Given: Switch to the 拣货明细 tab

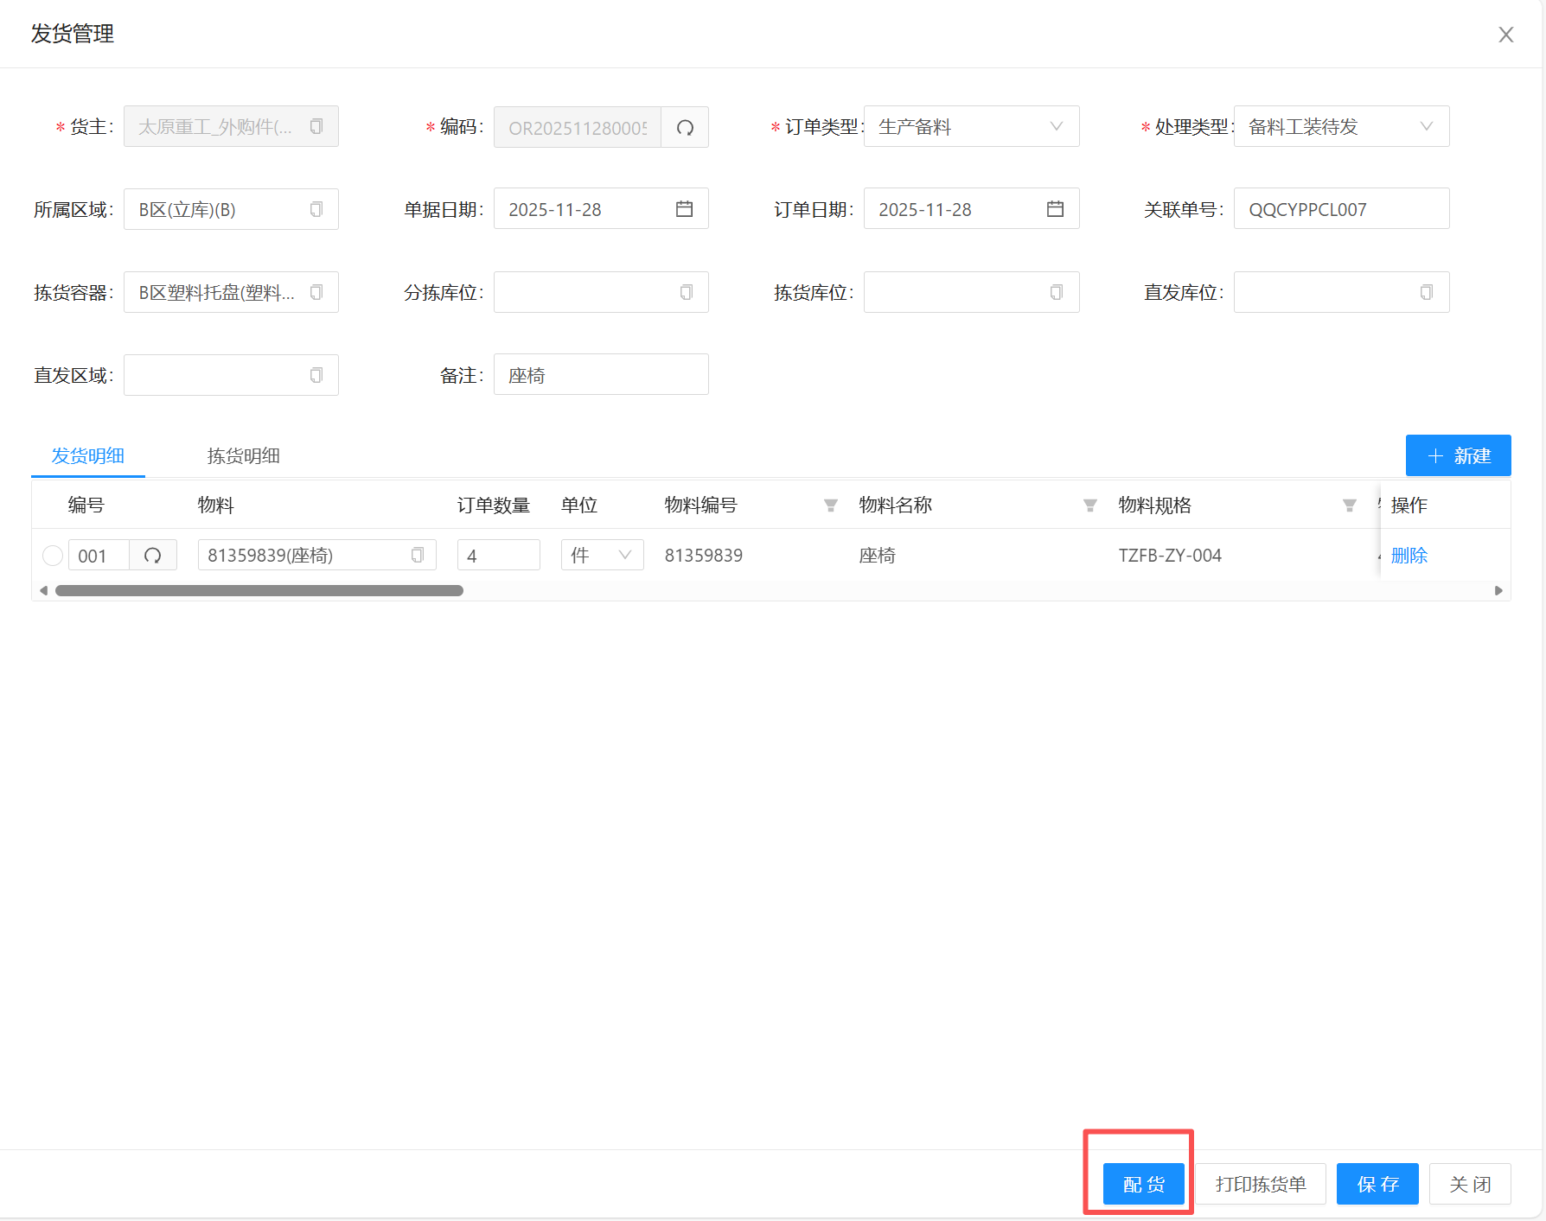Looking at the screenshot, I should pos(243,455).
